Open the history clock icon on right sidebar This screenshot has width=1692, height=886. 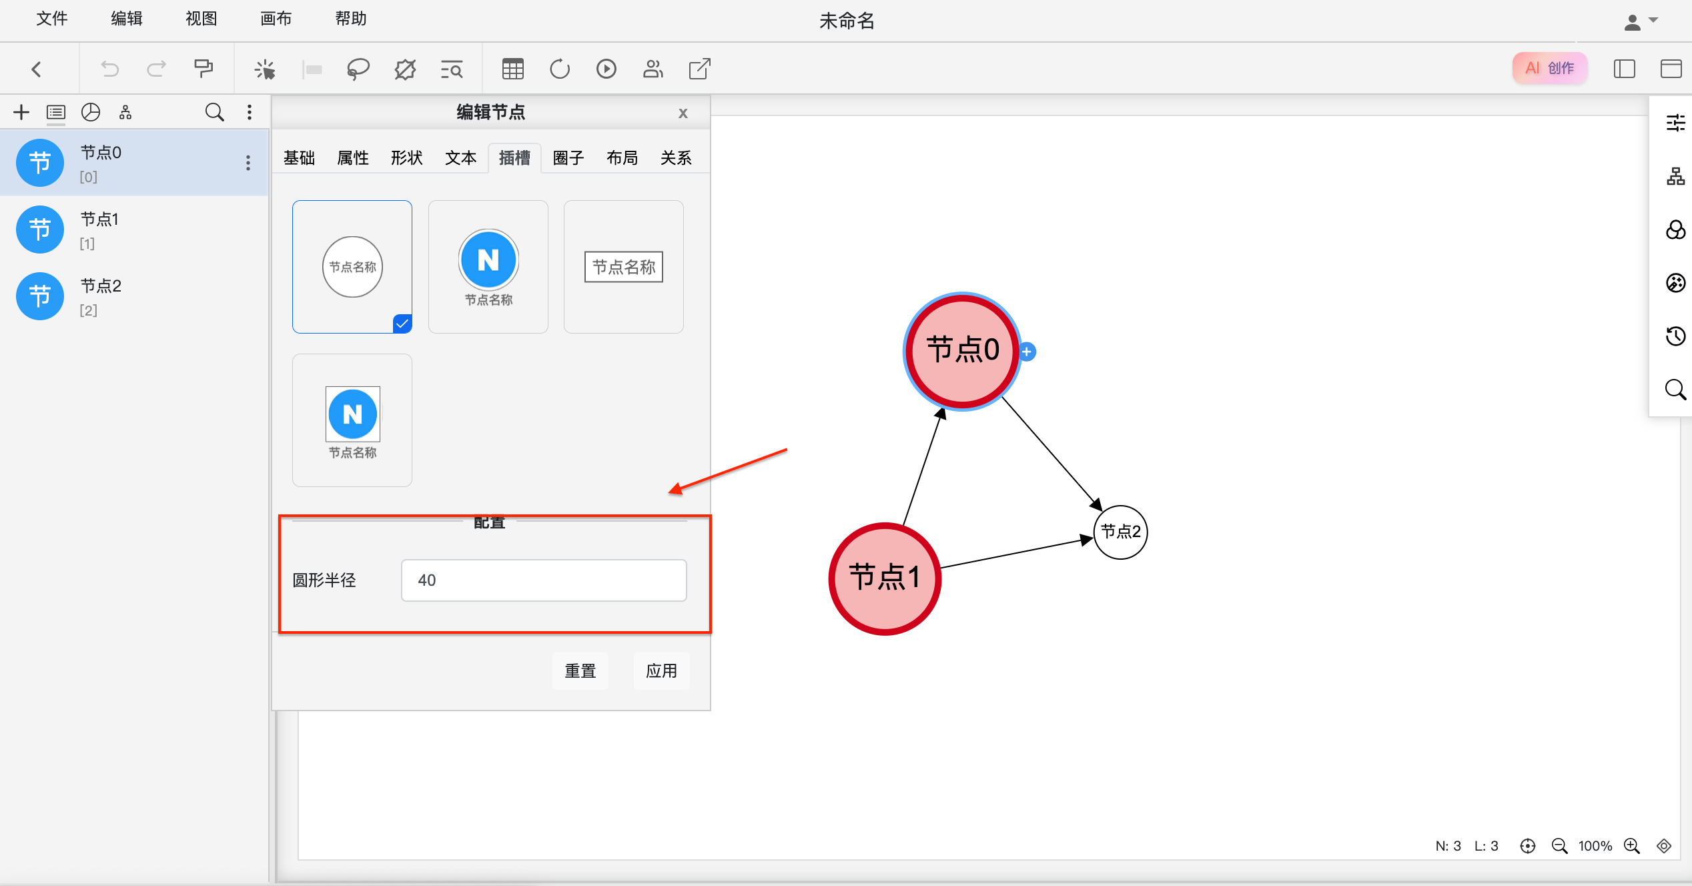(1675, 336)
